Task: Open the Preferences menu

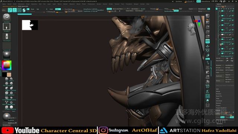Action: (91, 4)
